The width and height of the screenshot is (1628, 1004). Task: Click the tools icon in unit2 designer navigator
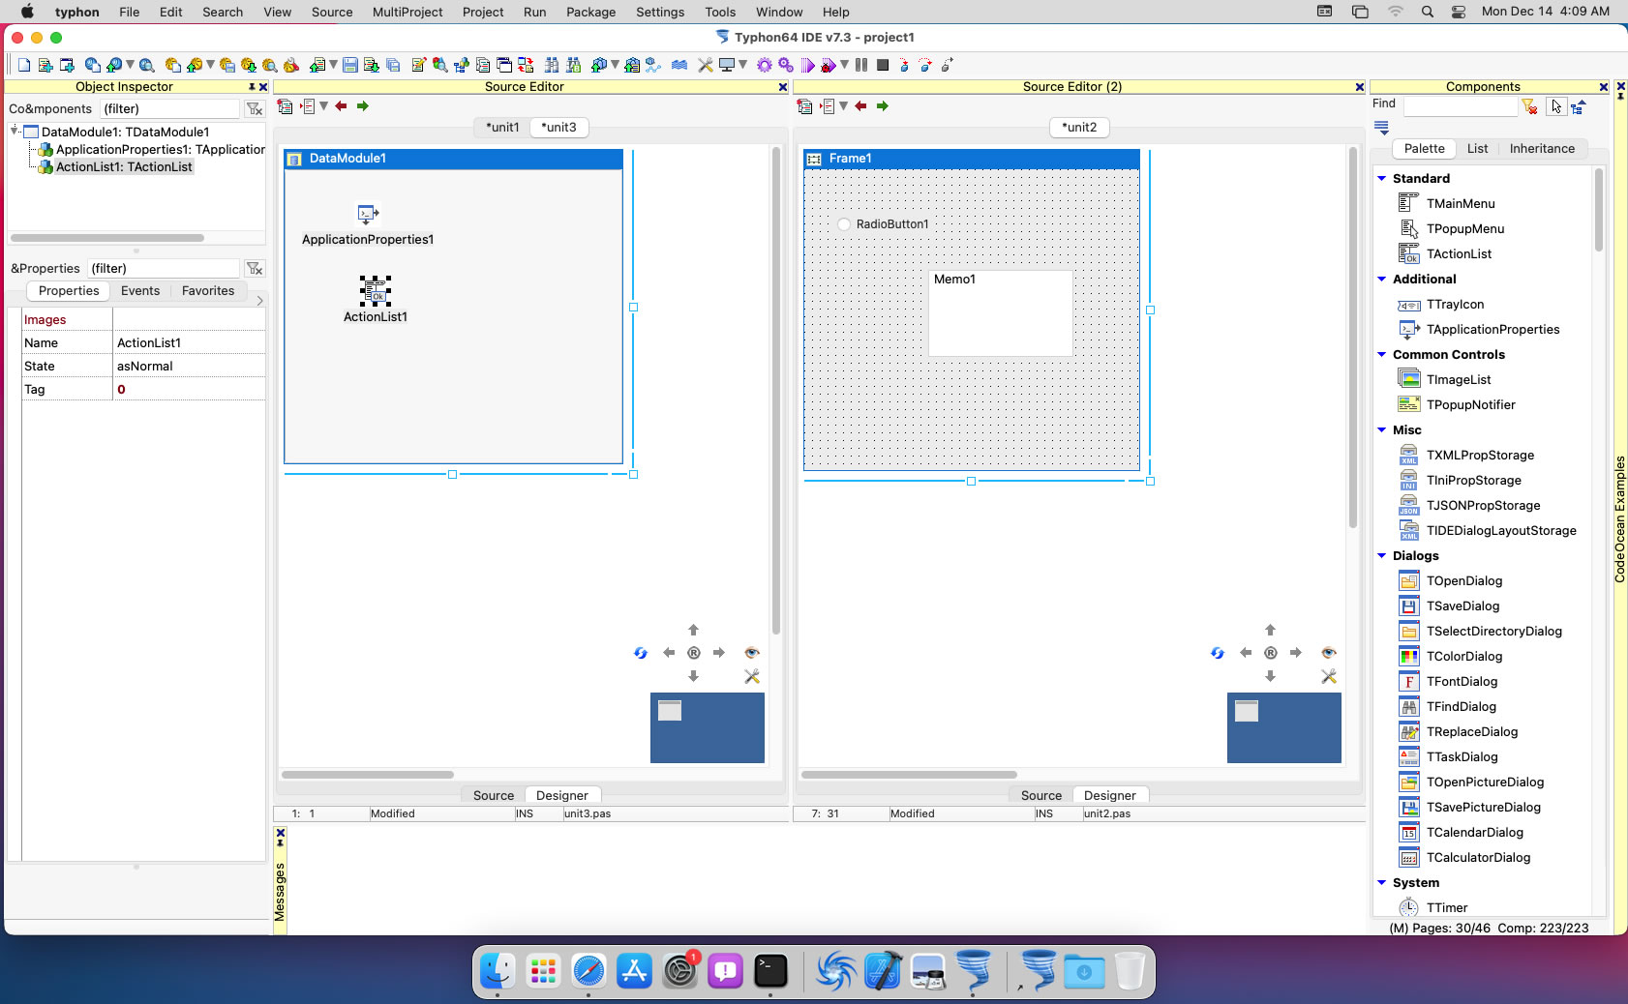tap(1329, 676)
